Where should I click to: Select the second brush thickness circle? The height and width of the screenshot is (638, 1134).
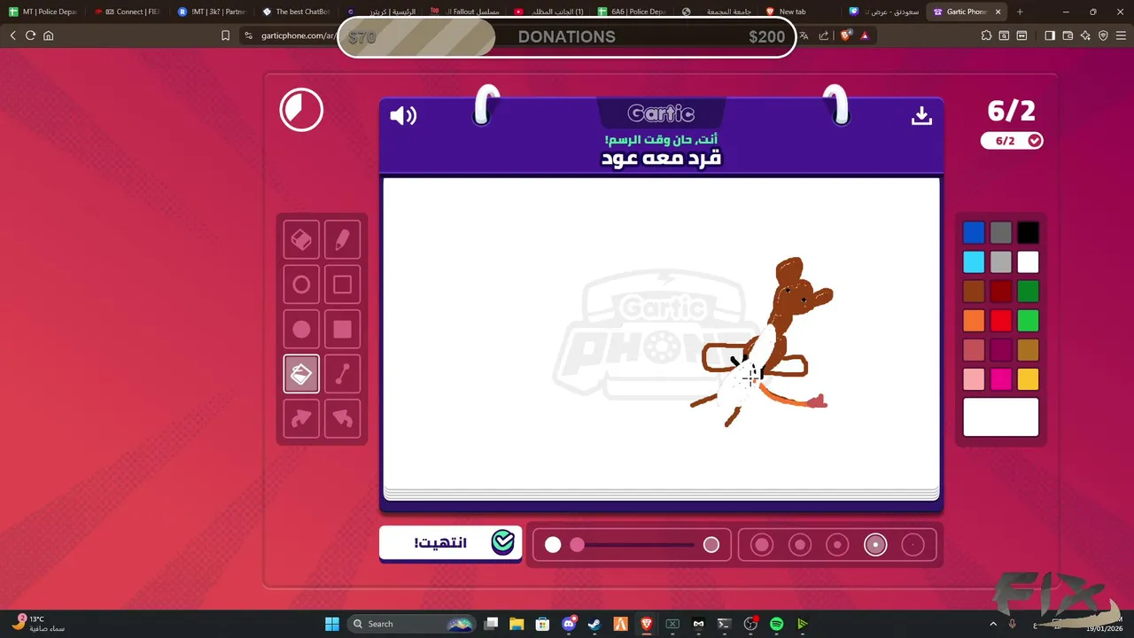800,545
